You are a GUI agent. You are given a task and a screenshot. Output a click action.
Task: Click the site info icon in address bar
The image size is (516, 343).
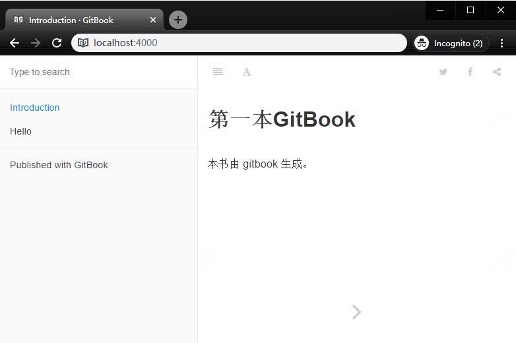(x=83, y=43)
